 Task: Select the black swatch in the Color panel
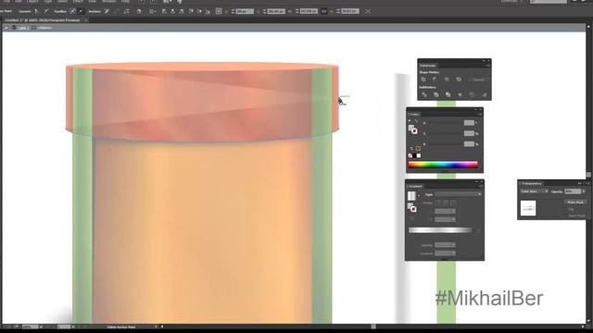414,155
